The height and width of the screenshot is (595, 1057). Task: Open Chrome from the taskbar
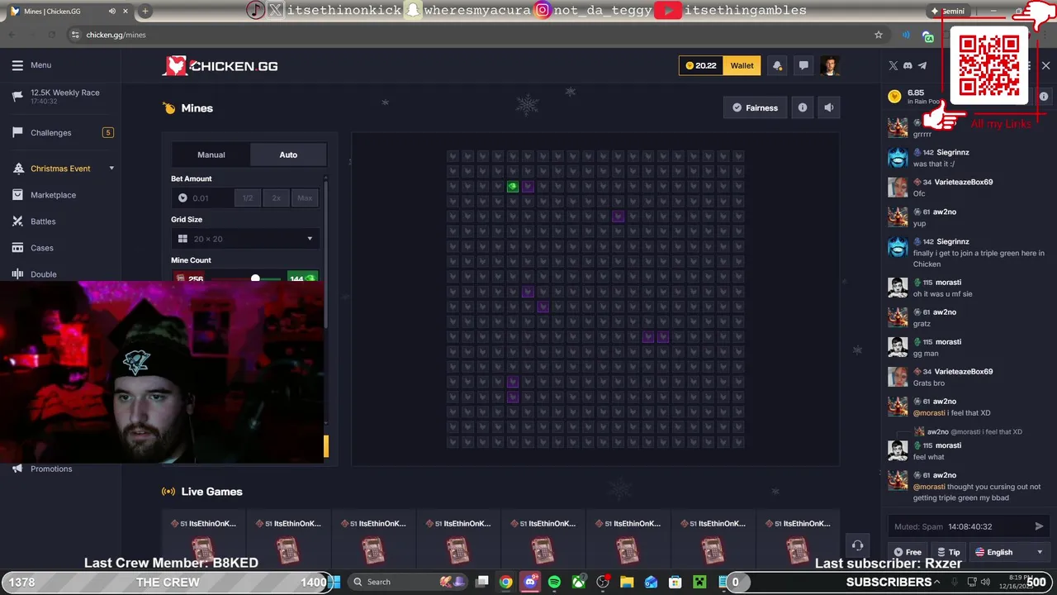pos(506,582)
